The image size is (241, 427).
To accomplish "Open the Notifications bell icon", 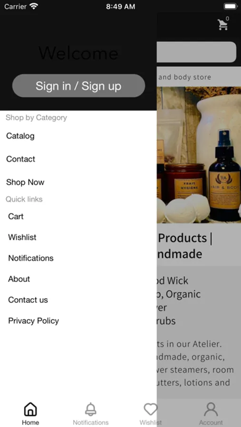I will [91, 409].
